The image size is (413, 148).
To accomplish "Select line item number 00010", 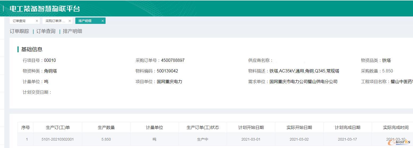I will click(x=50, y=60).
